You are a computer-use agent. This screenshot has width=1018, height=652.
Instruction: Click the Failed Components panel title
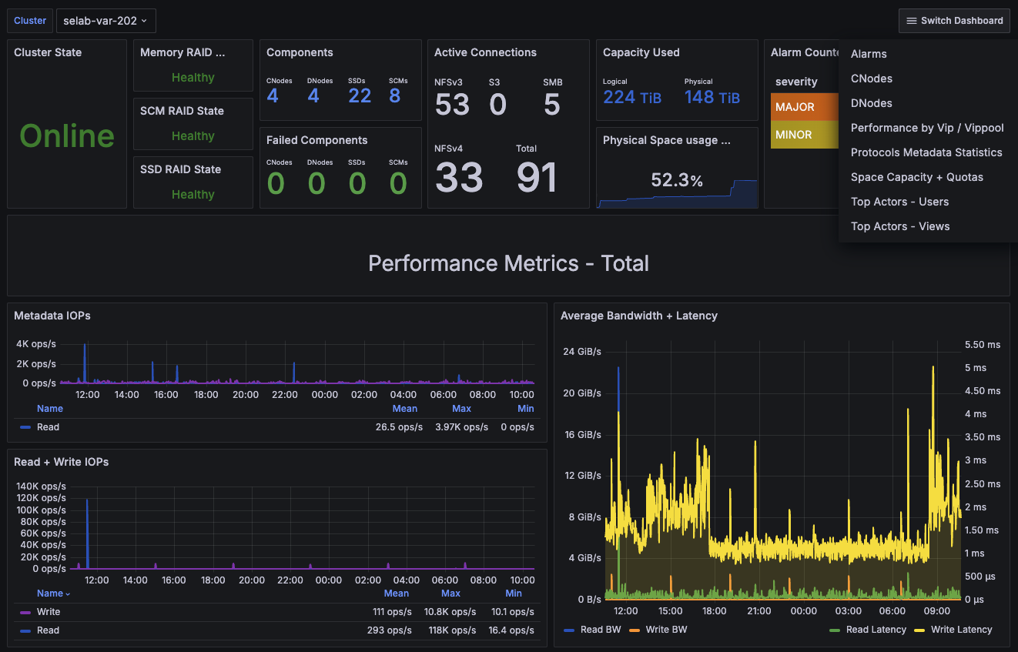(317, 140)
